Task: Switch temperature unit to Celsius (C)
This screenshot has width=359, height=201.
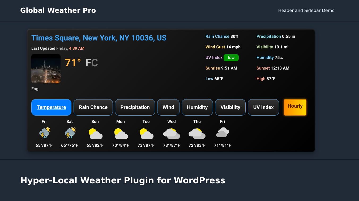Action: 95,63
